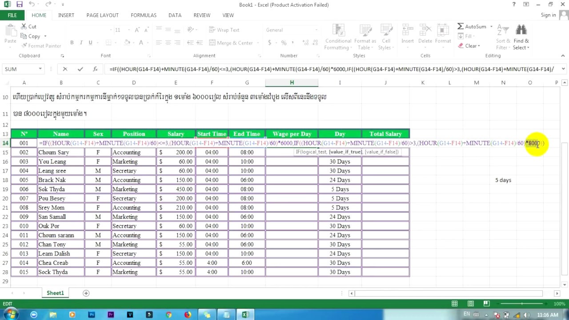Image resolution: width=569 pixels, height=320 pixels.
Task: Switch to the INSERT ribbon tab
Action: tap(66, 15)
